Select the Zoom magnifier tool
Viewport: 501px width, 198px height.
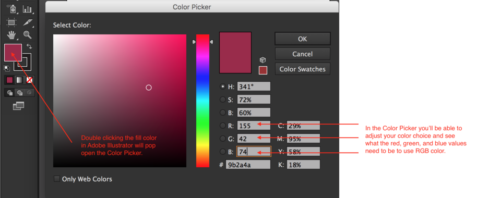(28, 35)
